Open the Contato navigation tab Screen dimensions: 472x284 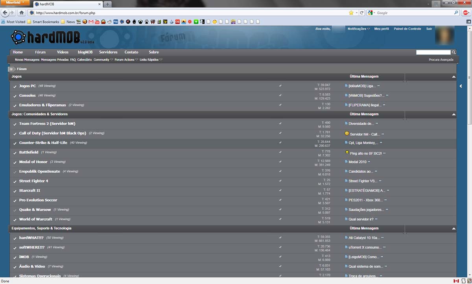tap(131, 52)
